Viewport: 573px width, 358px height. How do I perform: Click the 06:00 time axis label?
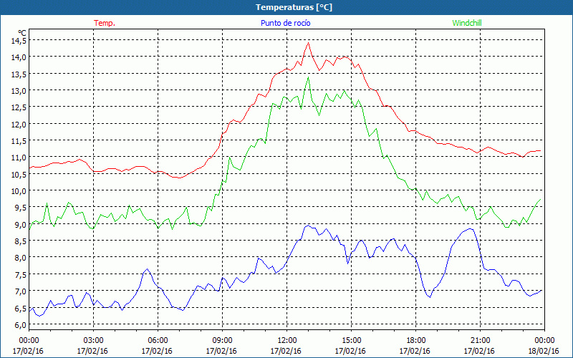pyautogui.click(x=157, y=341)
